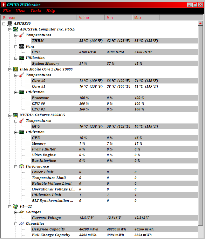The width and height of the screenshot is (205, 239).
Task: Click the Value column header
Action: [x=91, y=17]
